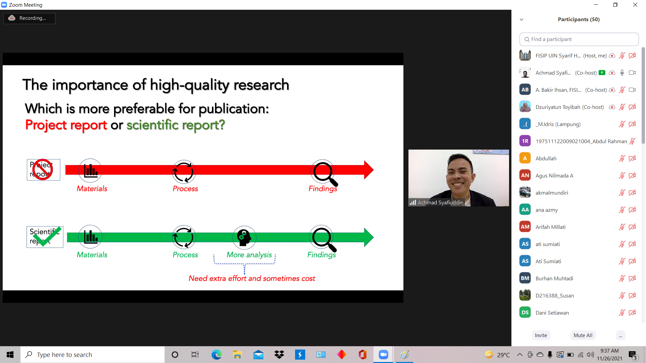Image resolution: width=646 pixels, height=363 pixels.
Task: Open the Paint app on taskbar
Action: 404,355
